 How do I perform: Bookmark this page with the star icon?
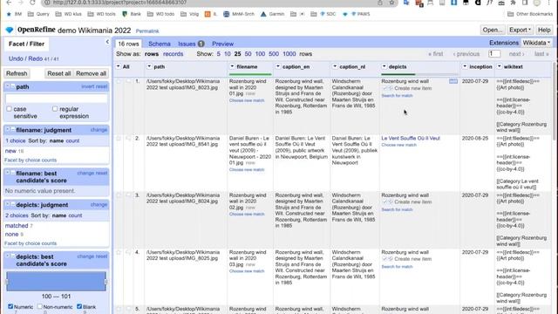(x=391, y=3)
